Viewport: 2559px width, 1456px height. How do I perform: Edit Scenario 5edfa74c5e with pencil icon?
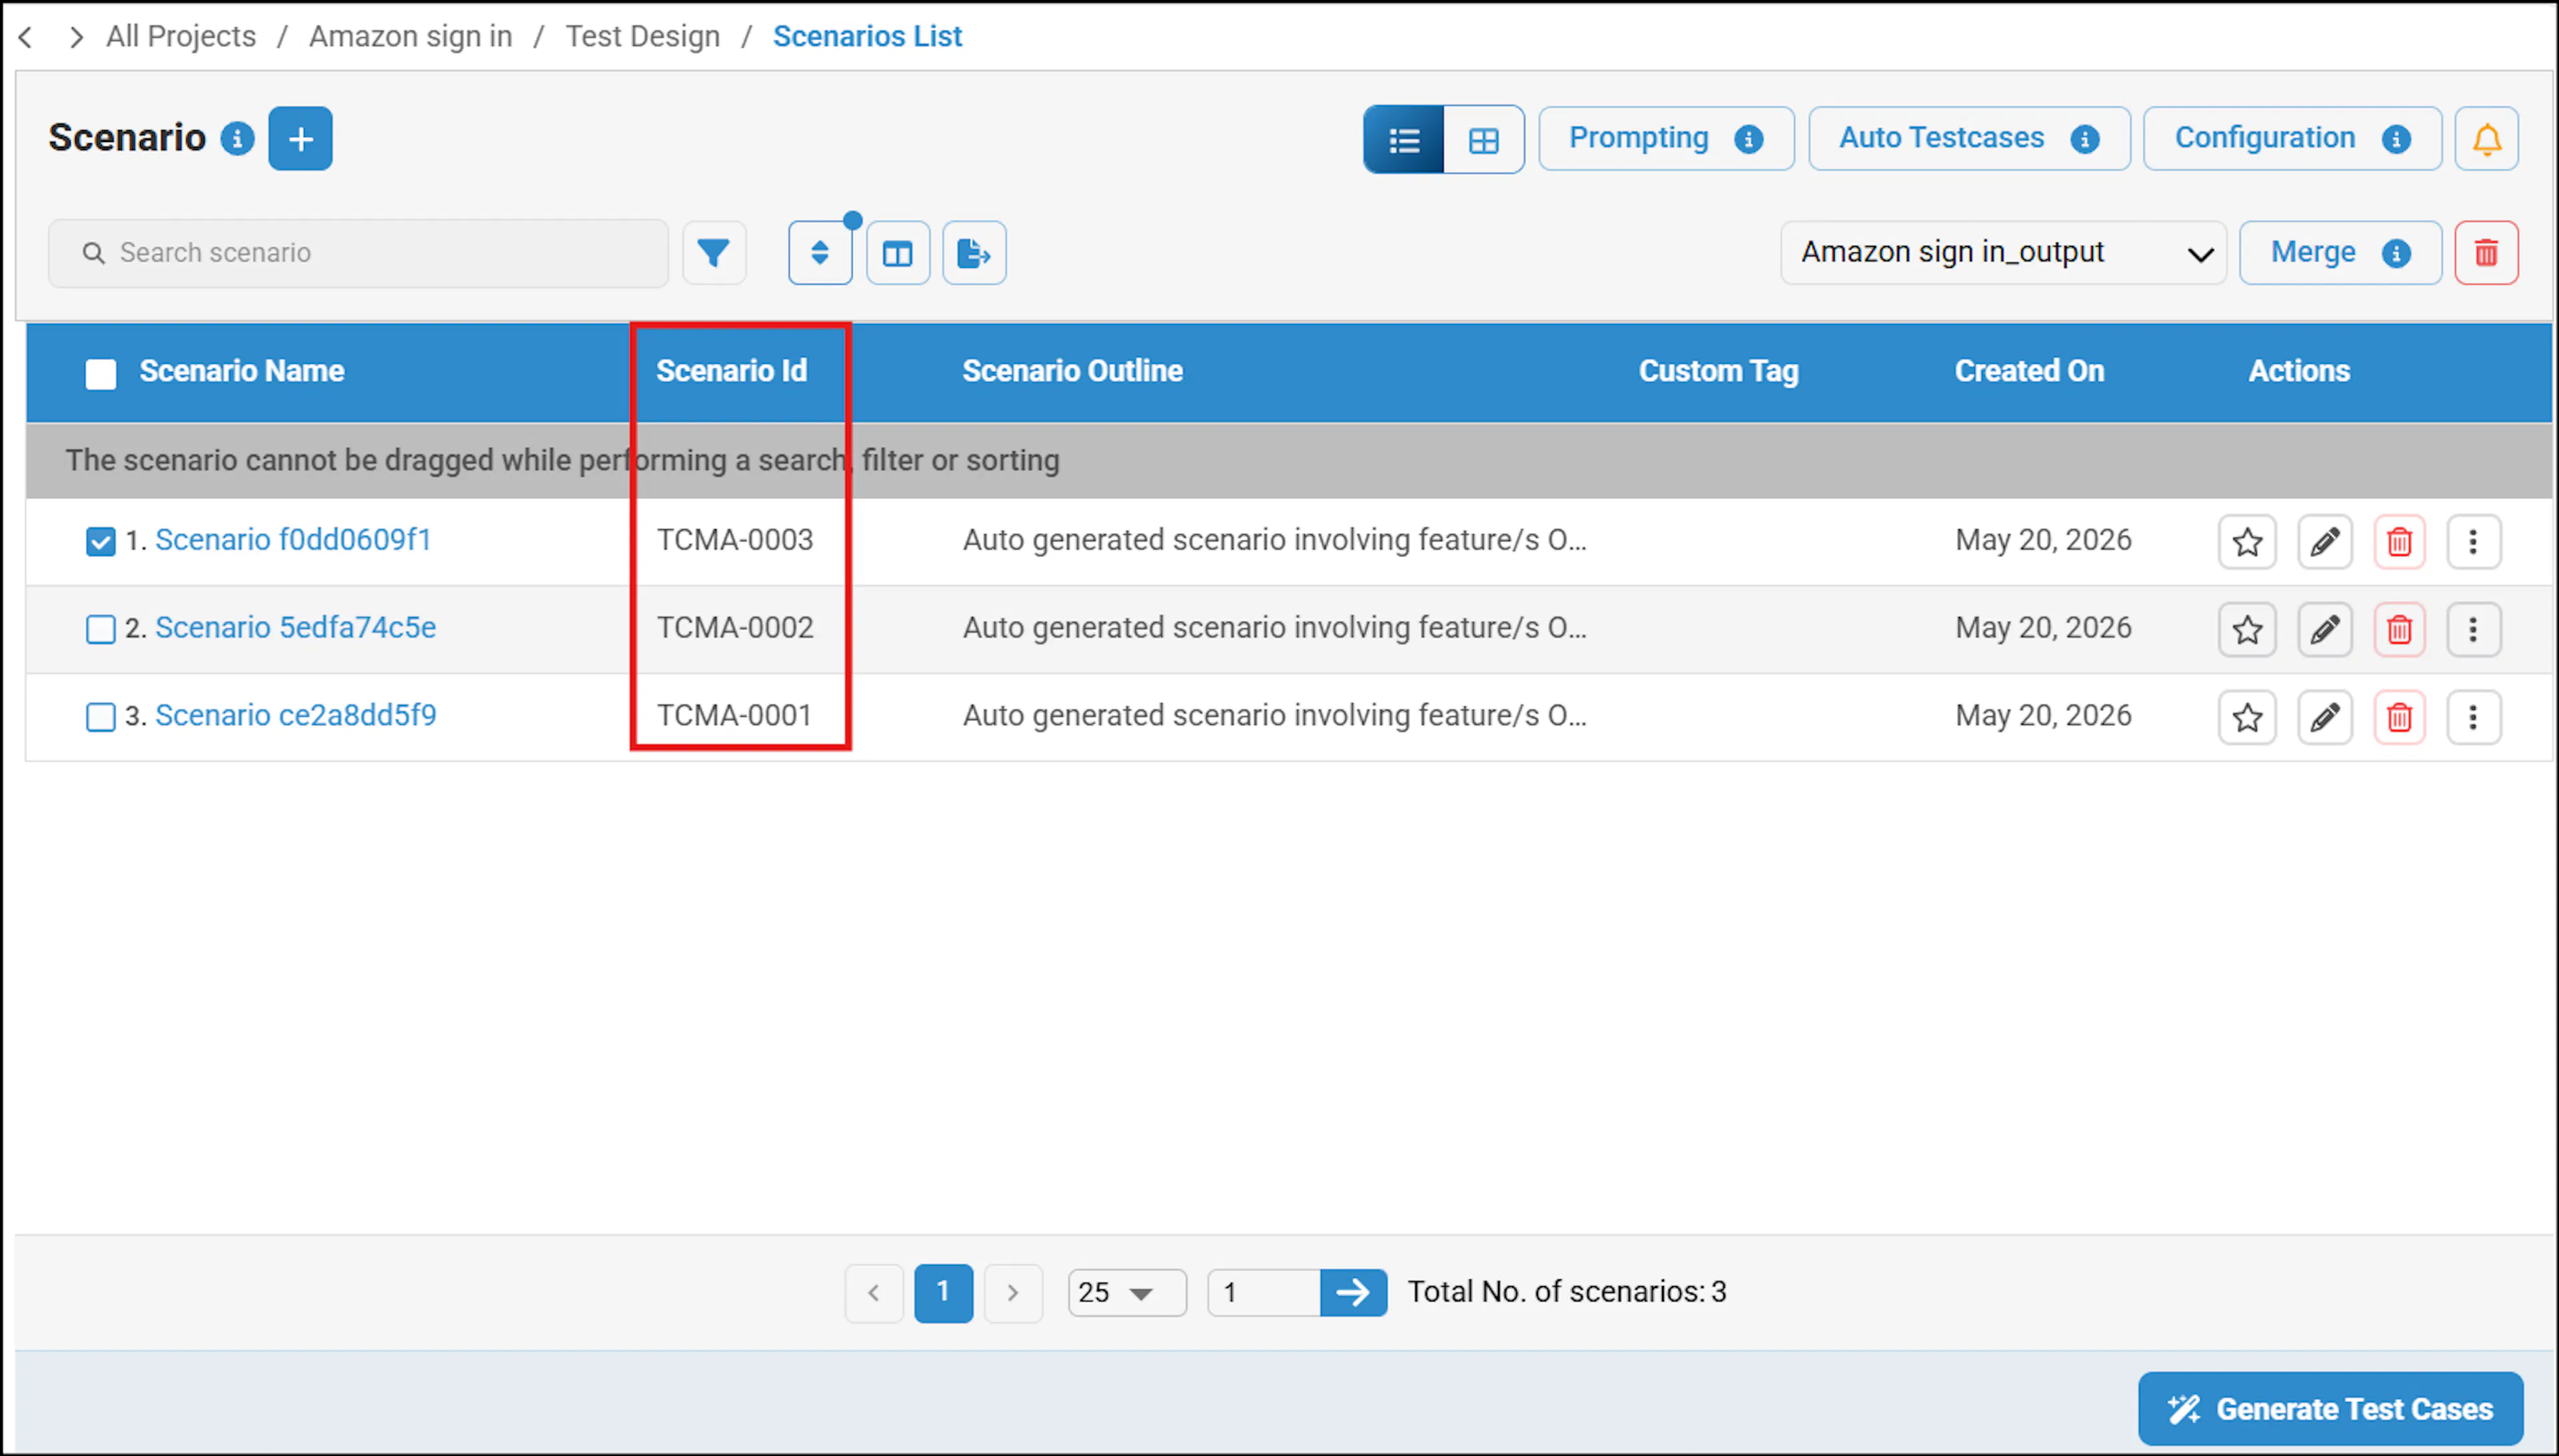(x=2325, y=629)
